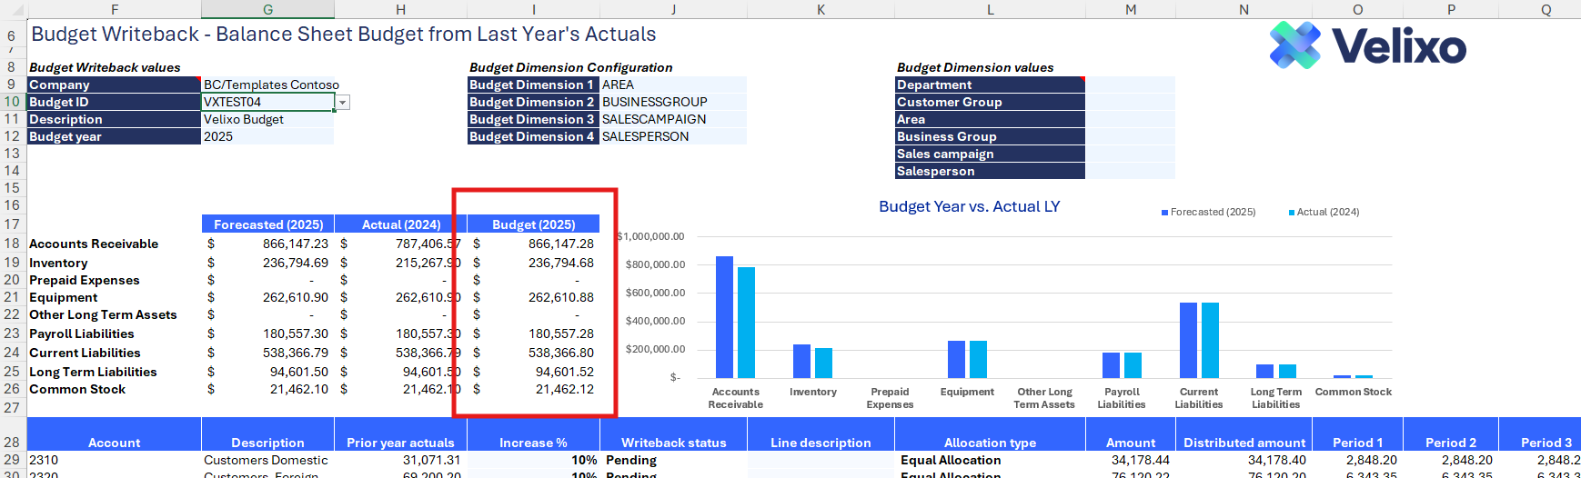Select the Equal Allocation cell in row 29
The height and width of the screenshot is (478, 1581).
951,460
